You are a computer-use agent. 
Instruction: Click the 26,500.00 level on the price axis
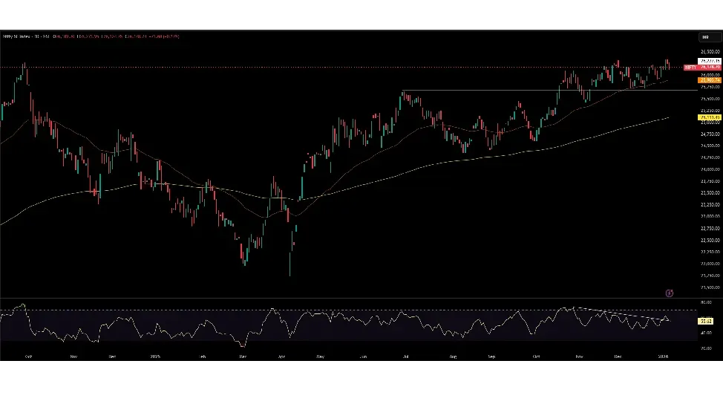coord(709,51)
